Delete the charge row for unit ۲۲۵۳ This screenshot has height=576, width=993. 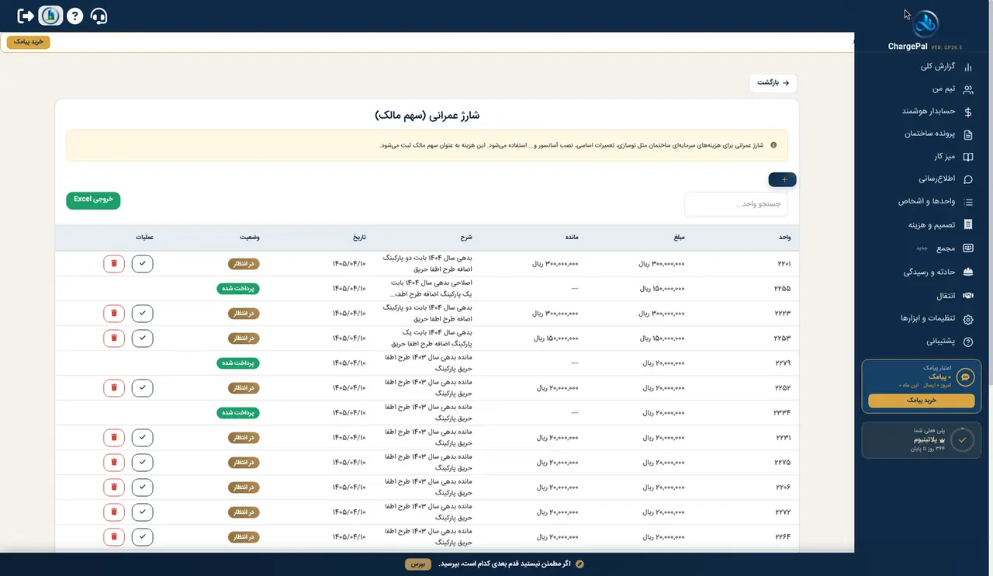pyautogui.click(x=114, y=338)
